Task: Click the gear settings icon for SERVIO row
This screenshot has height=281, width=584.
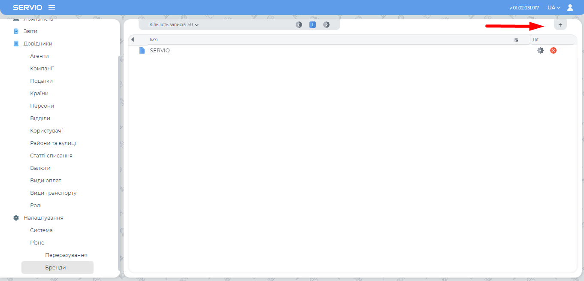Action: click(540, 51)
